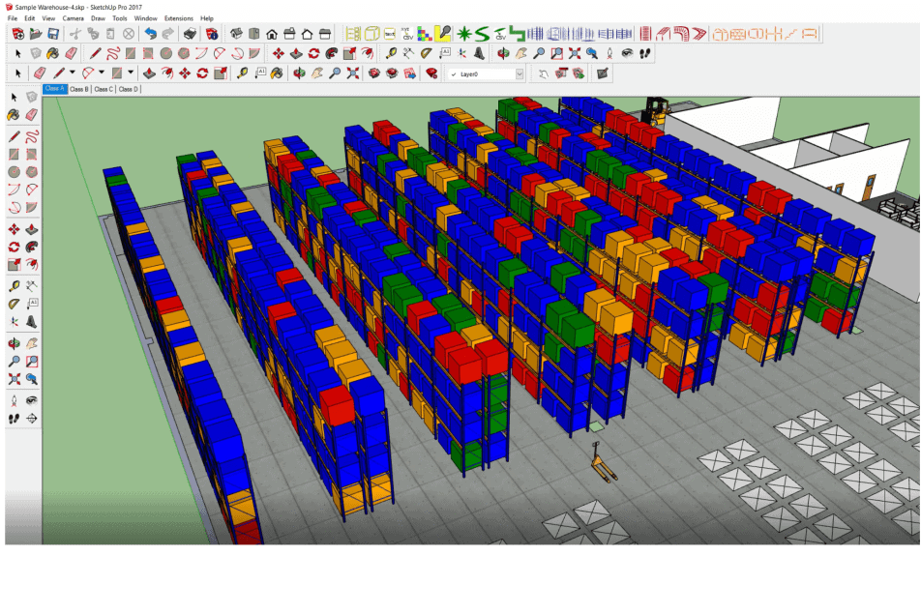Activate Pan hand tool in left palette
This screenshot has width=921, height=614.
[32, 343]
